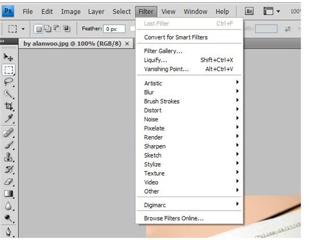Select the Lasso tool
This screenshot has width=309, height=240.
click(9, 82)
